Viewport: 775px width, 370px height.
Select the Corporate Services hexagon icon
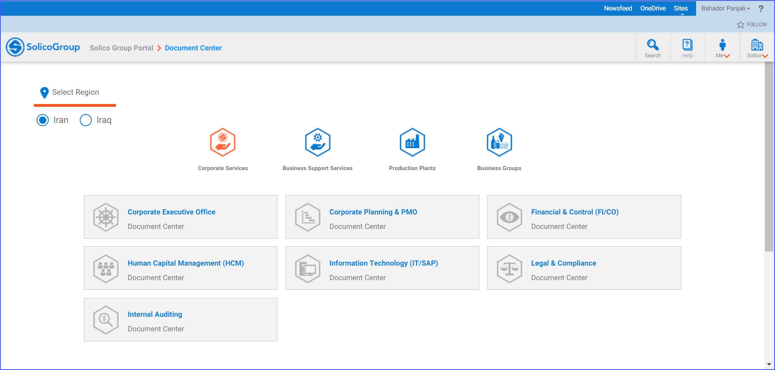(x=223, y=142)
